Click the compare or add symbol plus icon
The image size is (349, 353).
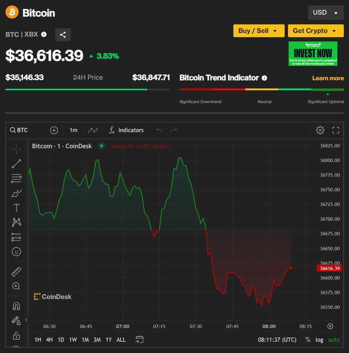pos(54,130)
